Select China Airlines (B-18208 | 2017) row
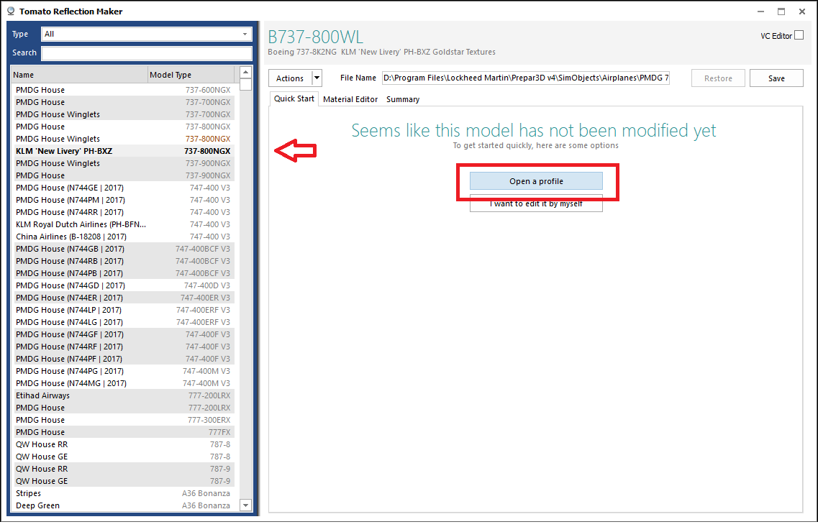Image resolution: width=818 pixels, height=527 pixels. (123, 237)
